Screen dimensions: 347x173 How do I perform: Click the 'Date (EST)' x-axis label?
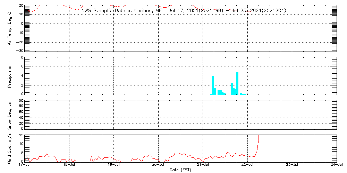(180, 170)
